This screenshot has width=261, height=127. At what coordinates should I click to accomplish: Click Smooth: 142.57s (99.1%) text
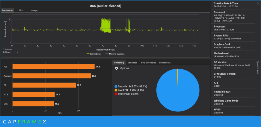click(x=133, y=86)
